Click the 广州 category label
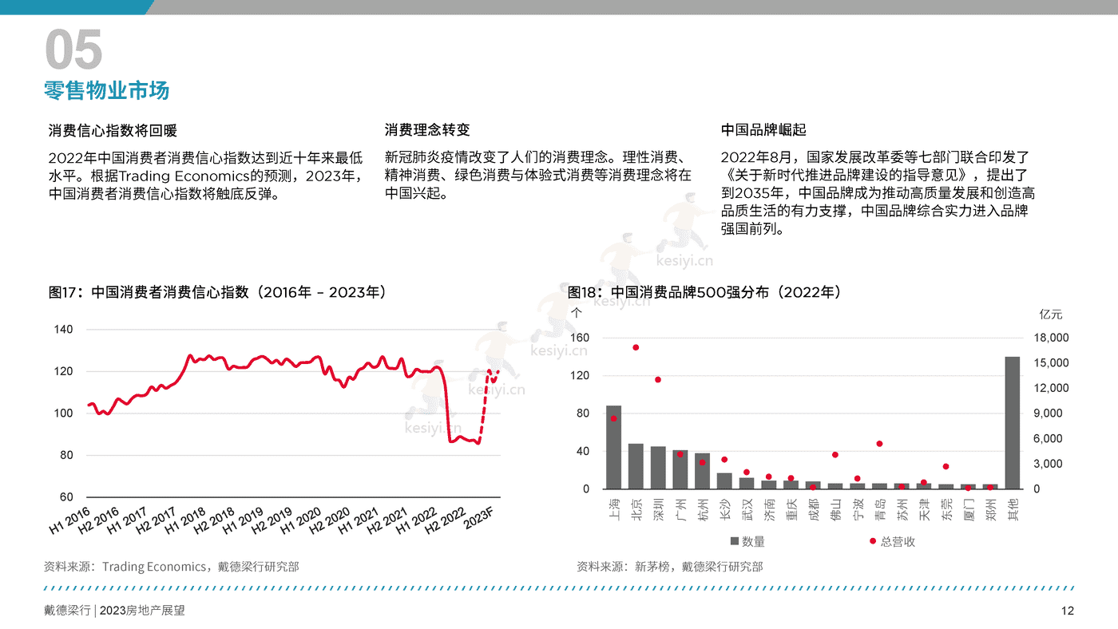The width and height of the screenshot is (1118, 629). tap(680, 509)
